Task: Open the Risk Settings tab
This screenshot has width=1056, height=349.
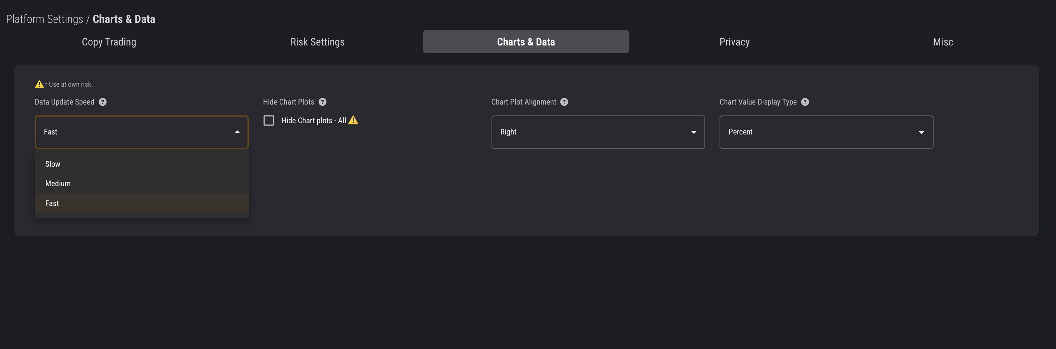Action: 317,42
